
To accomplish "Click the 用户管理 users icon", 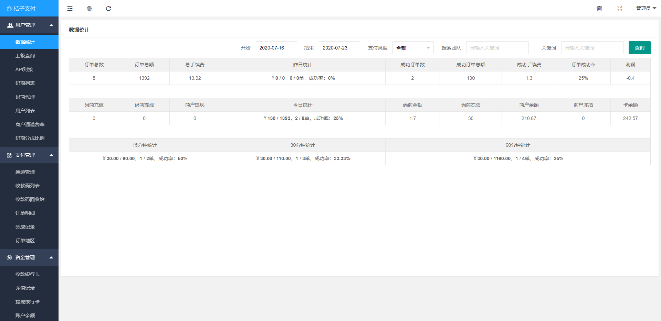I will (x=10, y=25).
